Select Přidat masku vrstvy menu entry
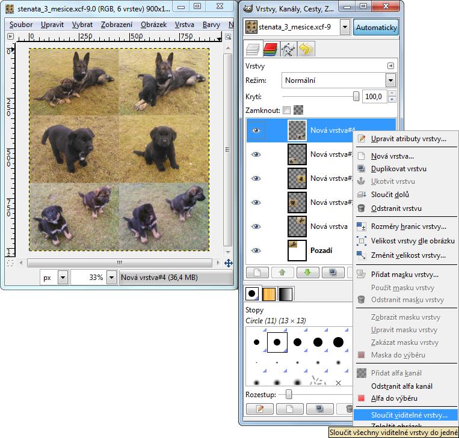459x438 pixels. [405, 275]
